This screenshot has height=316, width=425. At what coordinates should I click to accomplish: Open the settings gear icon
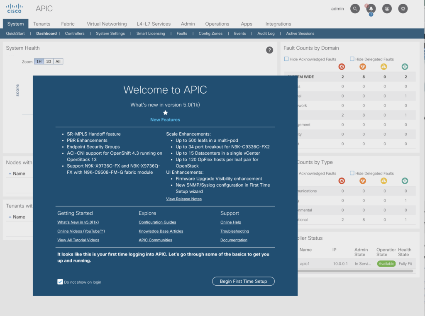pyautogui.click(x=403, y=9)
